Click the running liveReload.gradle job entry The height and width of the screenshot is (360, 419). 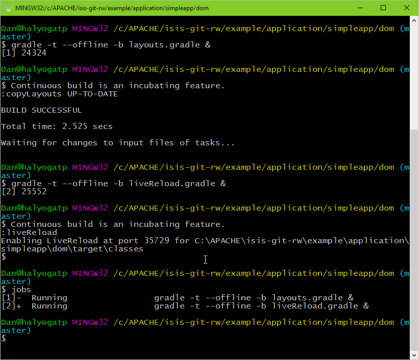pos(185,306)
